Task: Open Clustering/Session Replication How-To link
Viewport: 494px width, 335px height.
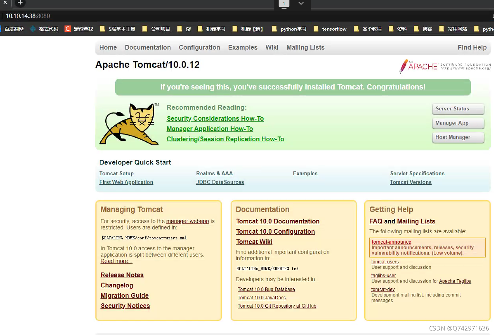Action: (x=225, y=139)
